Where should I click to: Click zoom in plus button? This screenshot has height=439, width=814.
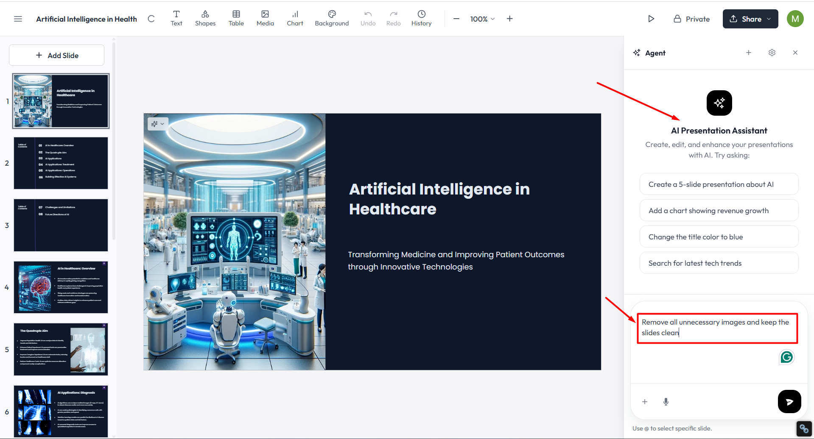(510, 19)
